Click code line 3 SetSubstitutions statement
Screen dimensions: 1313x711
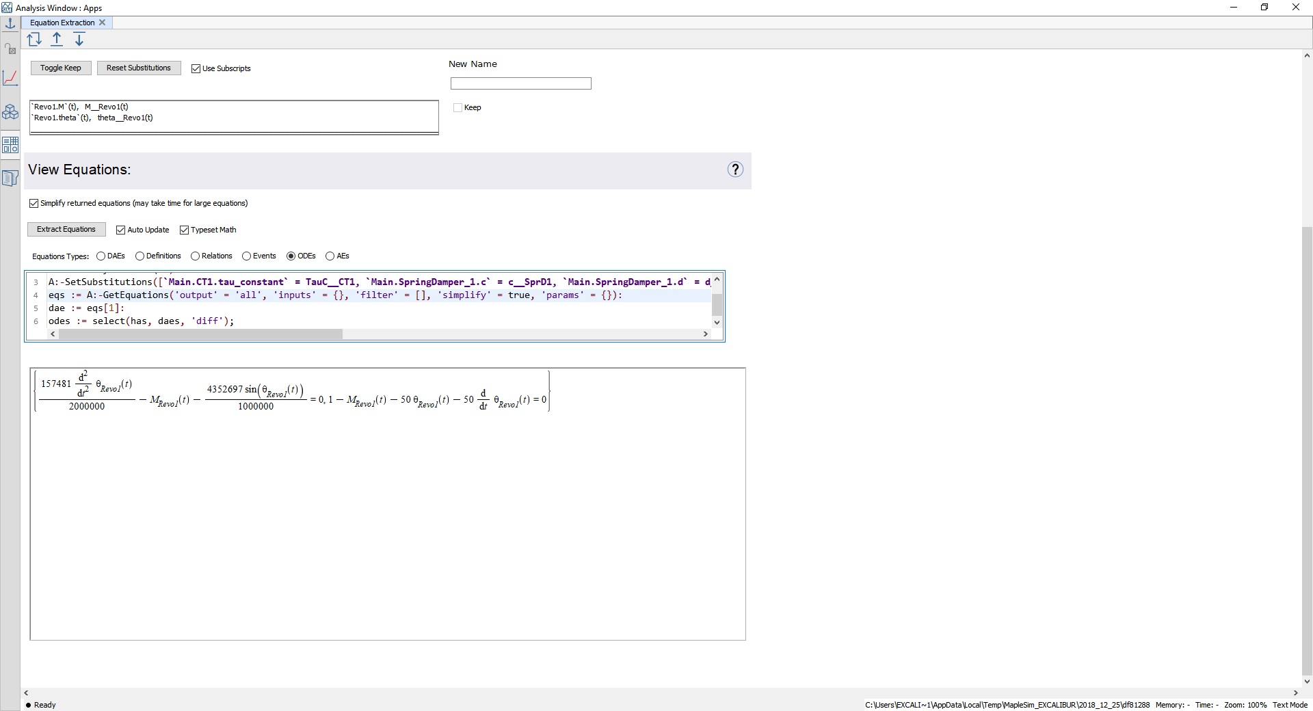click(x=379, y=282)
